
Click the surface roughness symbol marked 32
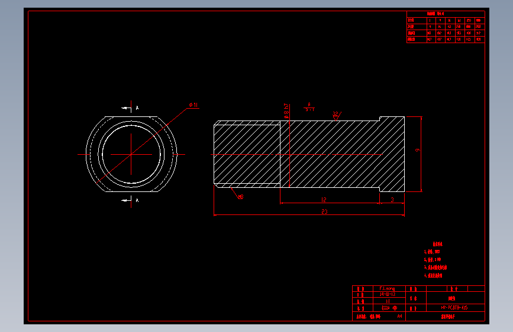(x=337, y=116)
